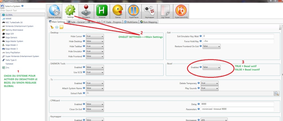Select Sony PlayStation system
Viewport: 283px width, 121px height.
(23, 53)
